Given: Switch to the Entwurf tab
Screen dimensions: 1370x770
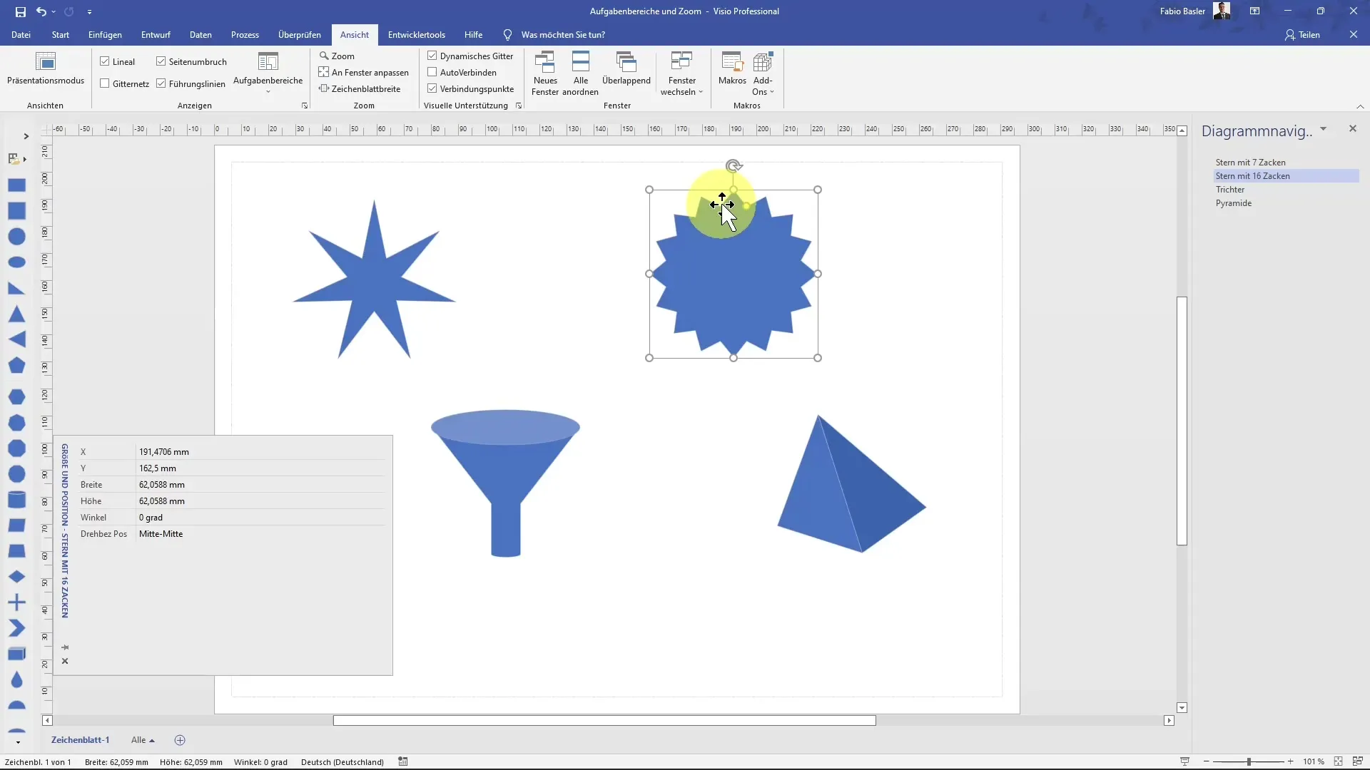Looking at the screenshot, I should pyautogui.click(x=156, y=34).
